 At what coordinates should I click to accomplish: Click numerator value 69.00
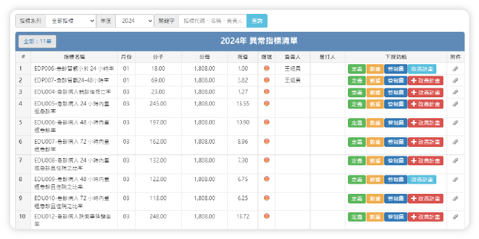158,80
